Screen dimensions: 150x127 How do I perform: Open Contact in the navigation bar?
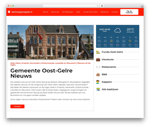(x=115, y=12)
